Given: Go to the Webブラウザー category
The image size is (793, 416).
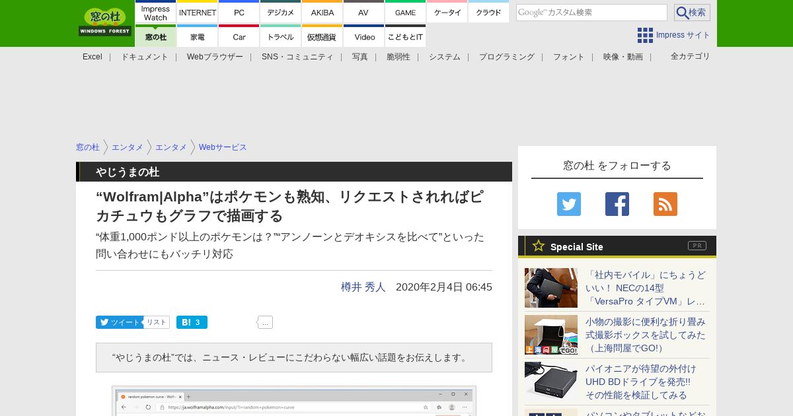Looking at the screenshot, I should click(x=215, y=57).
